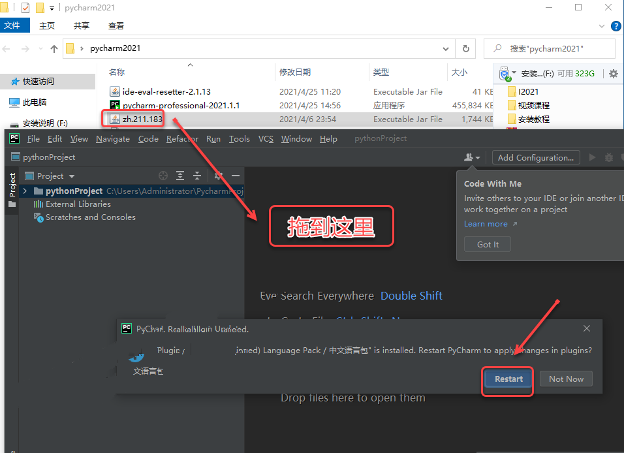Open the VCS menu
This screenshot has width=624, height=453.
pyautogui.click(x=266, y=138)
